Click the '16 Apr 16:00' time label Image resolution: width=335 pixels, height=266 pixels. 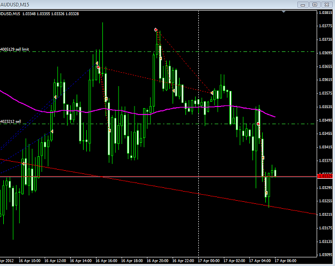(x=107, y=261)
